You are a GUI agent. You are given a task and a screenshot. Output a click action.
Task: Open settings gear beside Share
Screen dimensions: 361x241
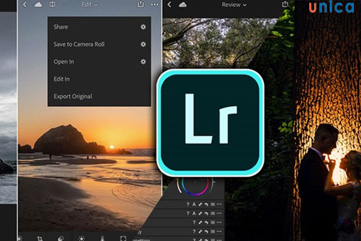[143, 27]
